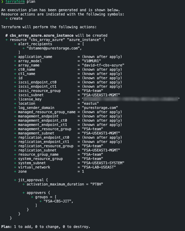Click the approvers block header
The width and height of the screenshot is (185, 231).
[x=38, y=193]
